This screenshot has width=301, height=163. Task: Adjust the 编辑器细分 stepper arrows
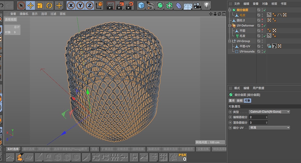coord(267,117)
